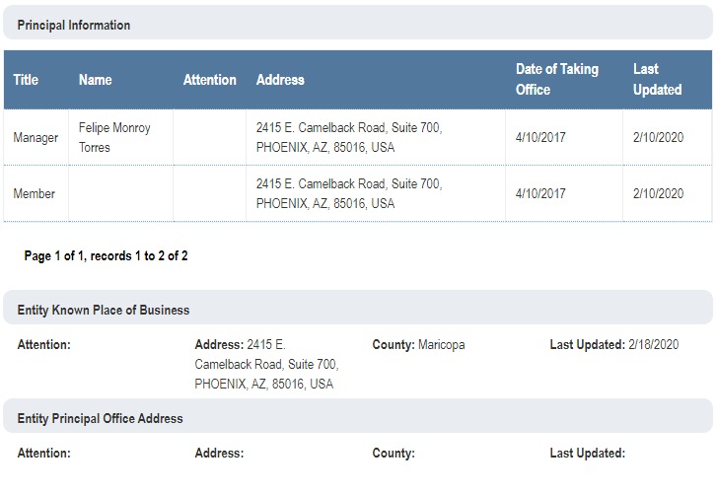Select the County Maricopa text

[x=418, y=345]
